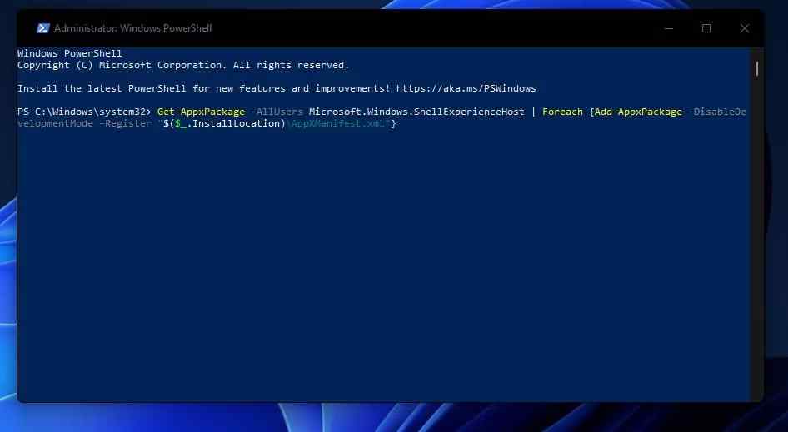Minimize the Windows PowerShell window
This screenshot has width=788, height=432.
click(x=668, y=28)
